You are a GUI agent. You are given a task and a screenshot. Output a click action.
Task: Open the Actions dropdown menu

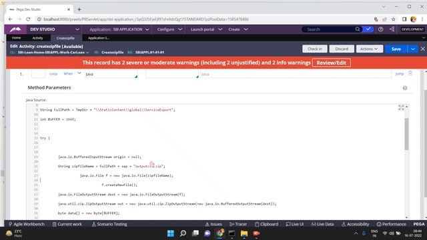pos(369,49)
